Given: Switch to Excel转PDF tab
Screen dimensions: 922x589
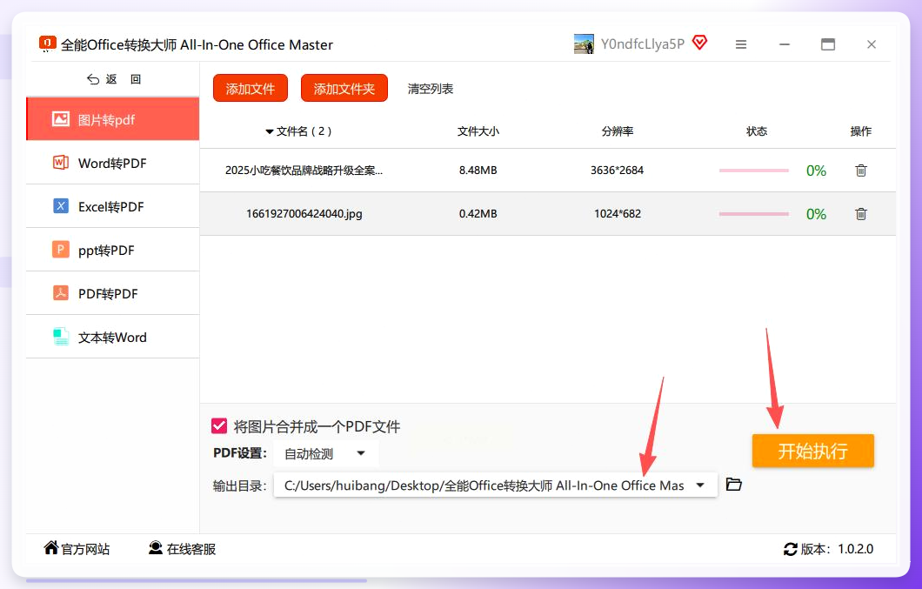Looking at the screenshot, I should pos(113,206).
